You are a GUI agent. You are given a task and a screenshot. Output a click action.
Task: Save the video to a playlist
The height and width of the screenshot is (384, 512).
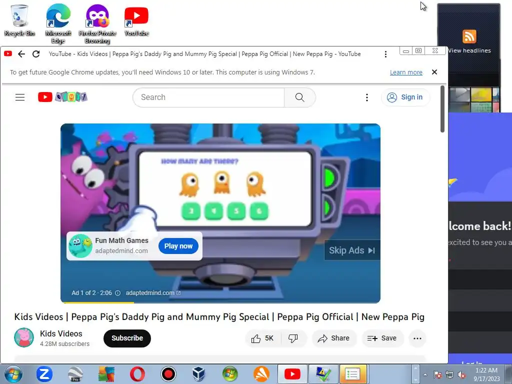pos(382,338)
